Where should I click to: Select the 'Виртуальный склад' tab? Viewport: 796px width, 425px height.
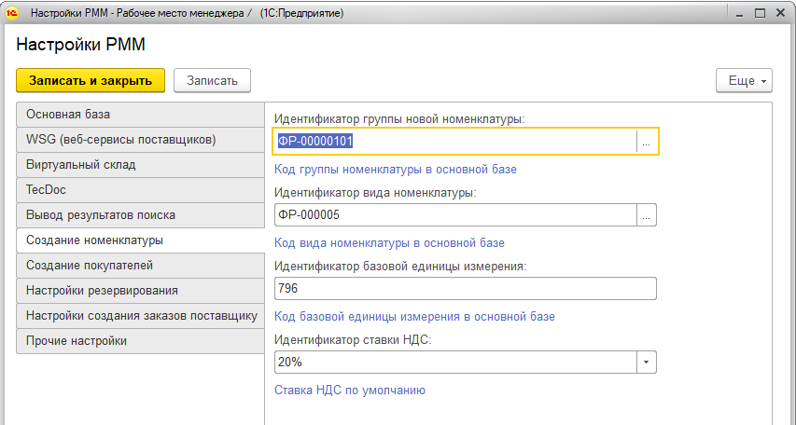point(140,165)
